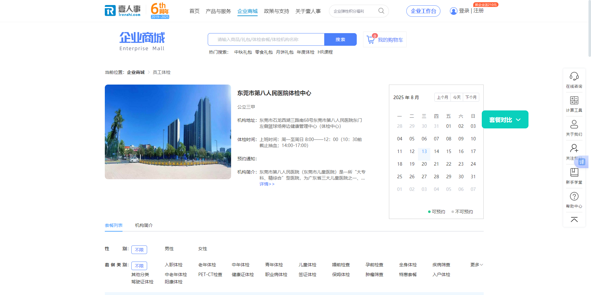Switch to 套餐列表 tab

point(114,225)
